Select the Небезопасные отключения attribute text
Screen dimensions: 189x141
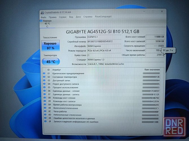coord(67,115)
